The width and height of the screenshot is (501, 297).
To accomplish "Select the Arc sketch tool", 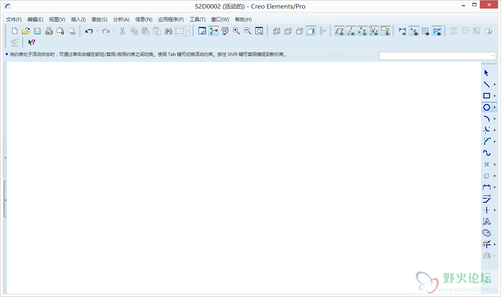I will click(486, 119).
